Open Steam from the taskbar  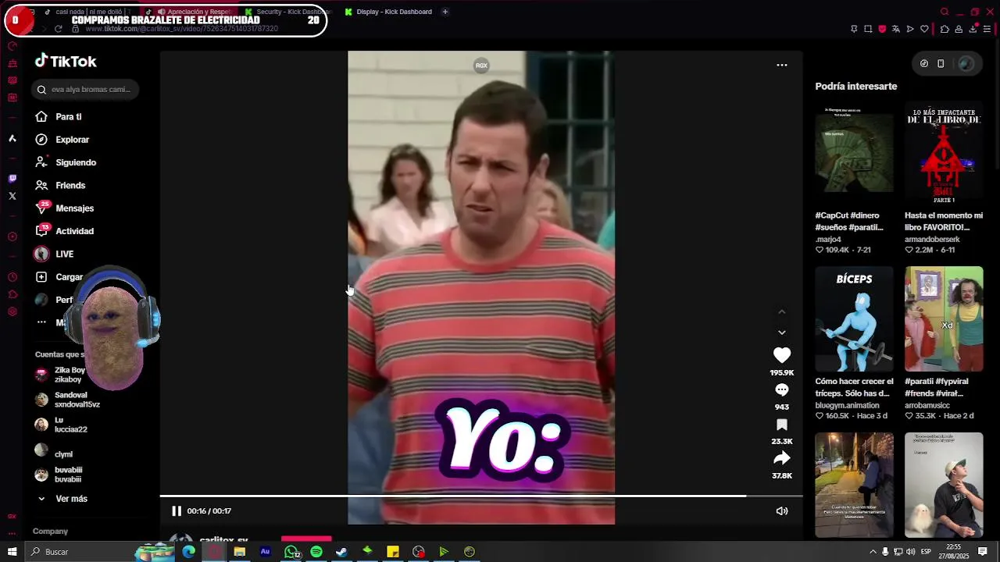pos(341,552)
